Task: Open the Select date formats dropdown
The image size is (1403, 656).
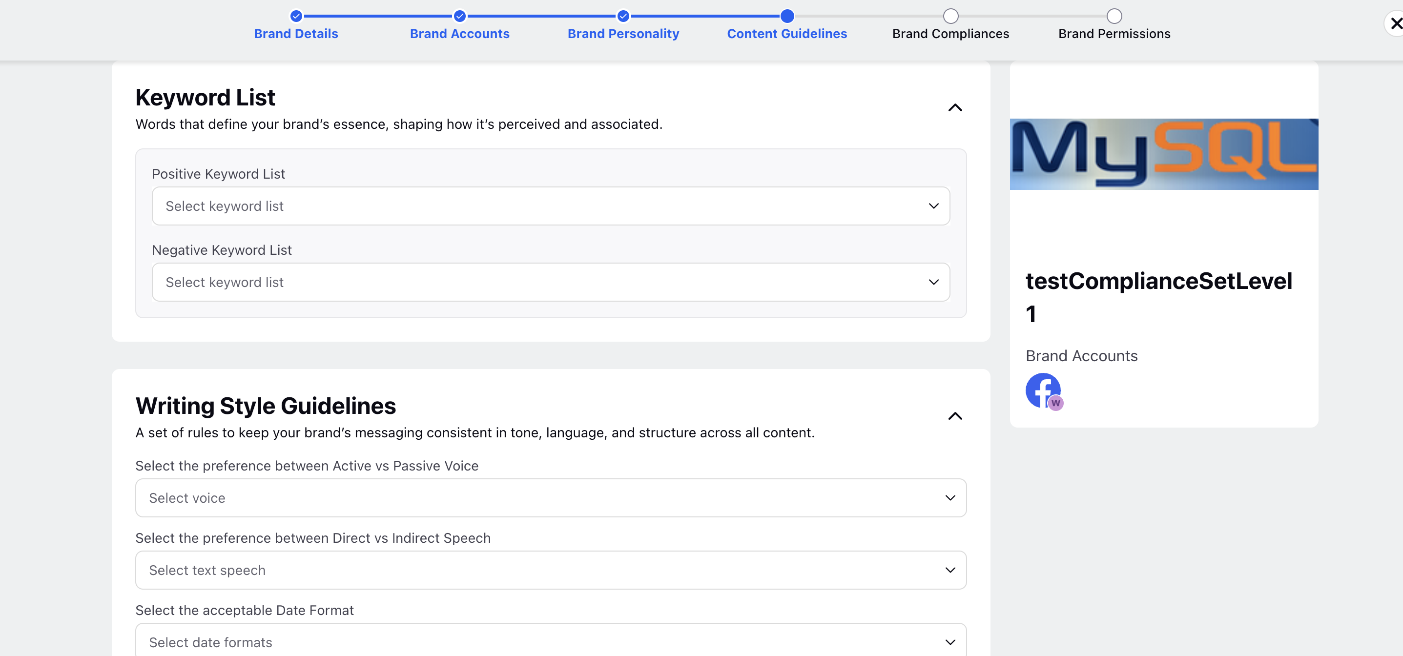Action: click(x=551, y=640)
